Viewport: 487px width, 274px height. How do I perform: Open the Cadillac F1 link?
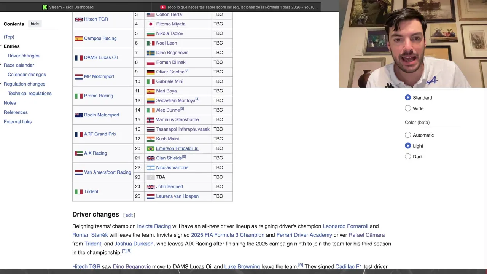tap(349, 267)
